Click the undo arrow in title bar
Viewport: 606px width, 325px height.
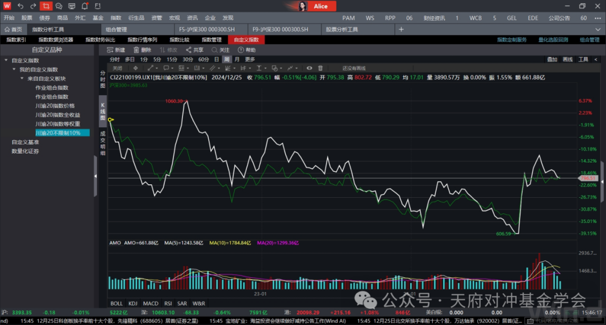[x=21, y=6]
